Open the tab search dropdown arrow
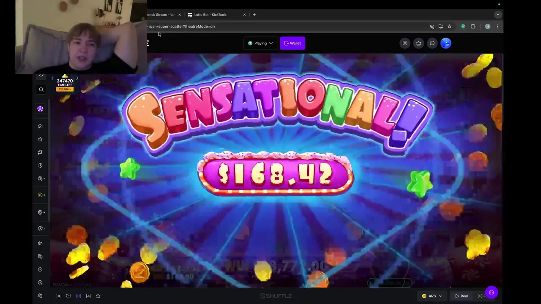This screenshot has height=304, width=541. [498, 14]
